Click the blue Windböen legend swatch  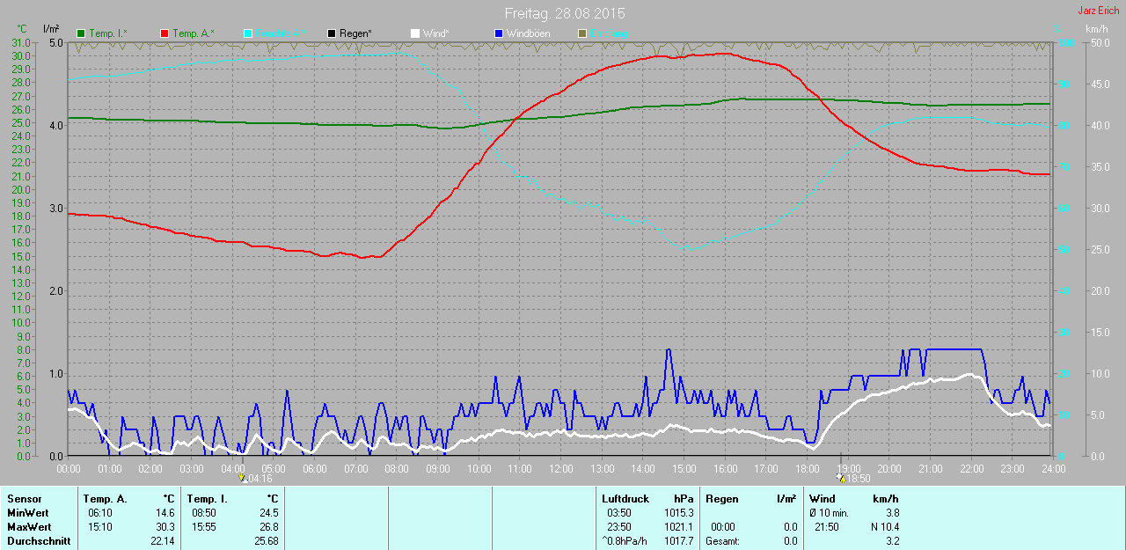498,33
